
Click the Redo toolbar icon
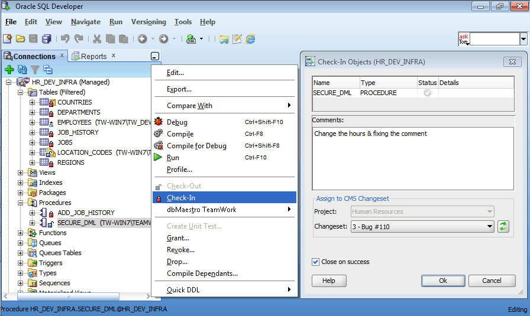79,39
